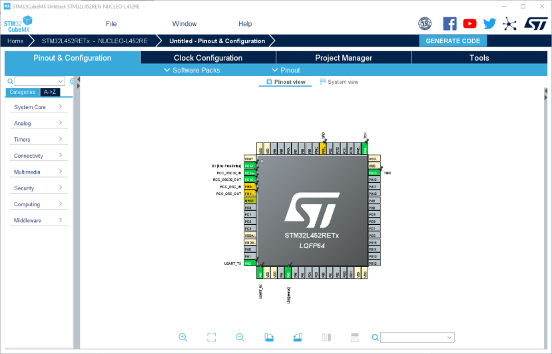Open the ST Facebook page icon
The height and width of the screenshot is (354, 552).
449,23
